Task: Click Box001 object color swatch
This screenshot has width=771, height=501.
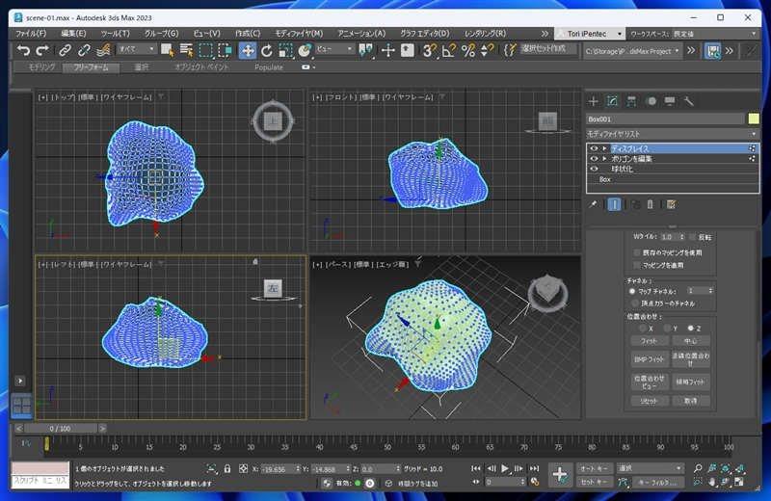Action: [x=754, y=119]
